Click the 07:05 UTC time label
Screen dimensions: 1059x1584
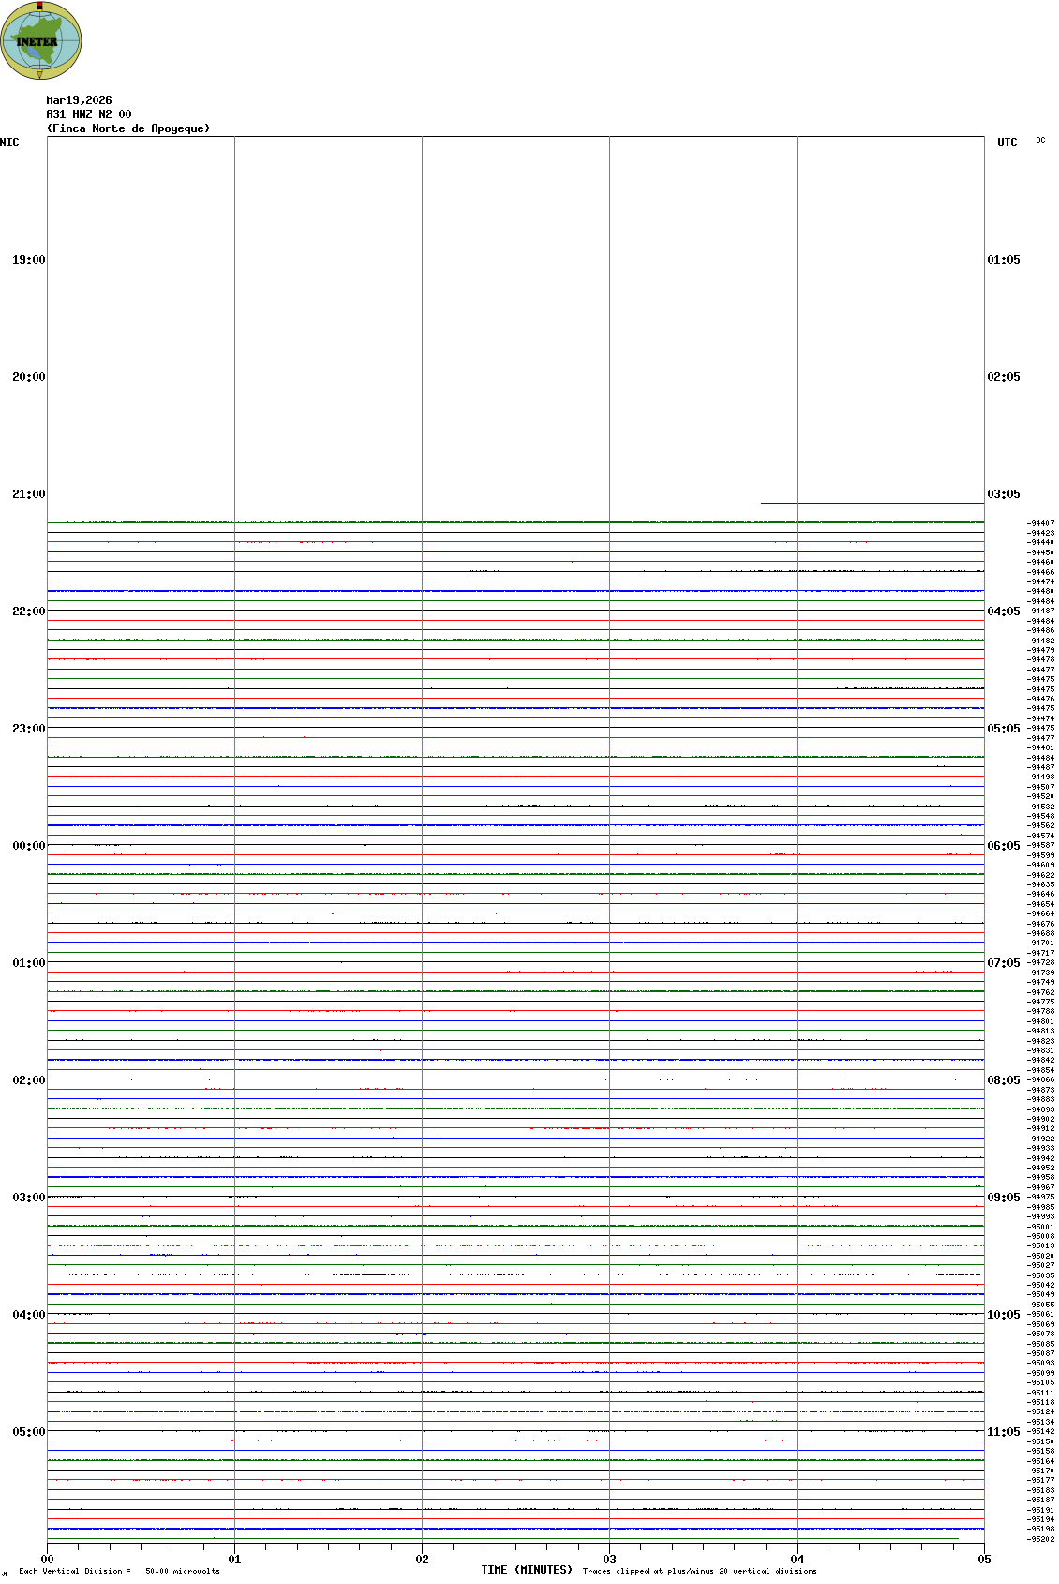pos(1004,963)
